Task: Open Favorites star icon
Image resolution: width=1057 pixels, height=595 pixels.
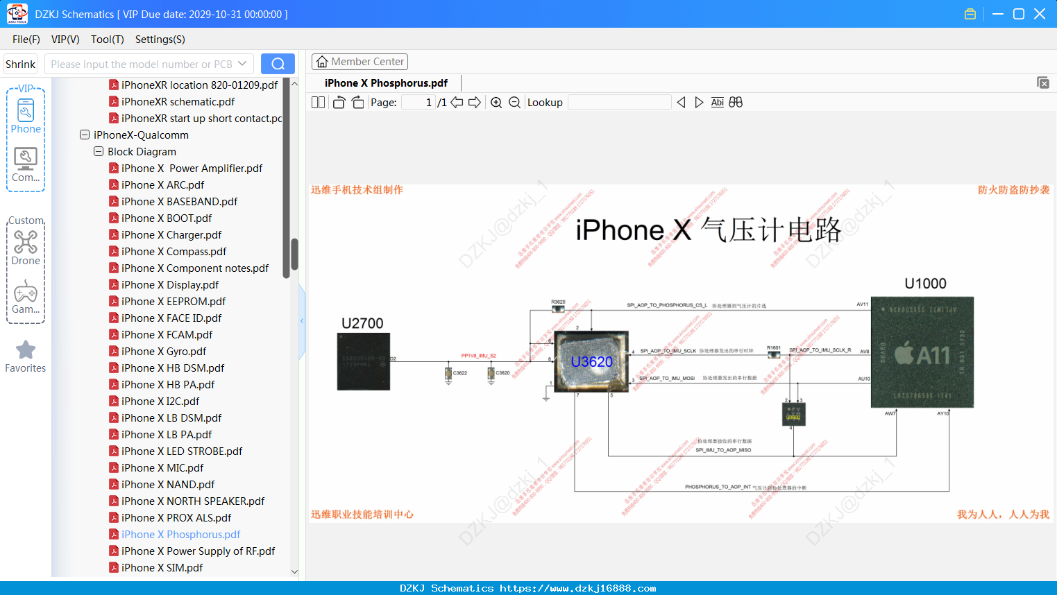Action: point(26,356)
